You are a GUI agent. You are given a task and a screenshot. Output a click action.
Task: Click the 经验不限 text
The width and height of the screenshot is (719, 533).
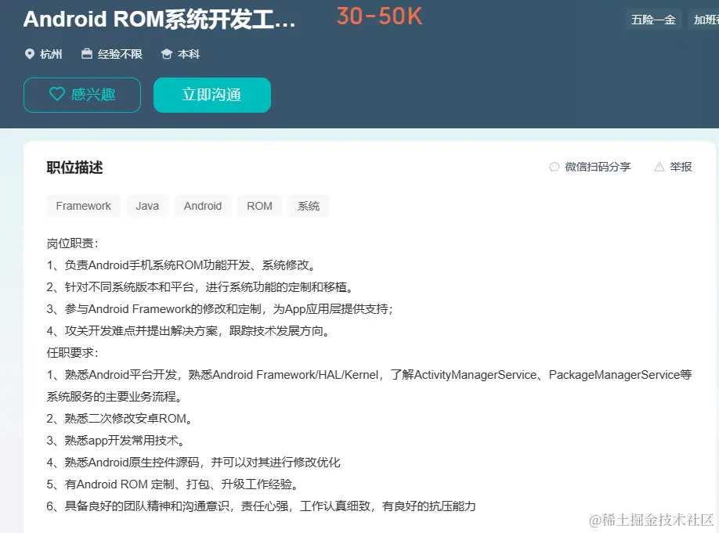tap(120, 54)
